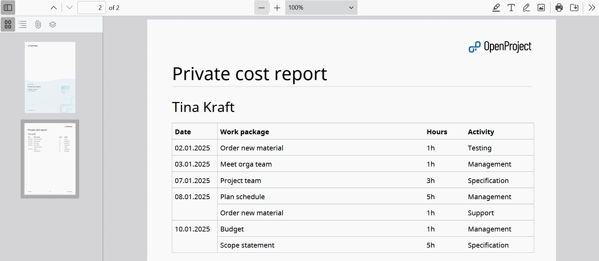
Task: Show the layers panel
Action: [53, 24]
